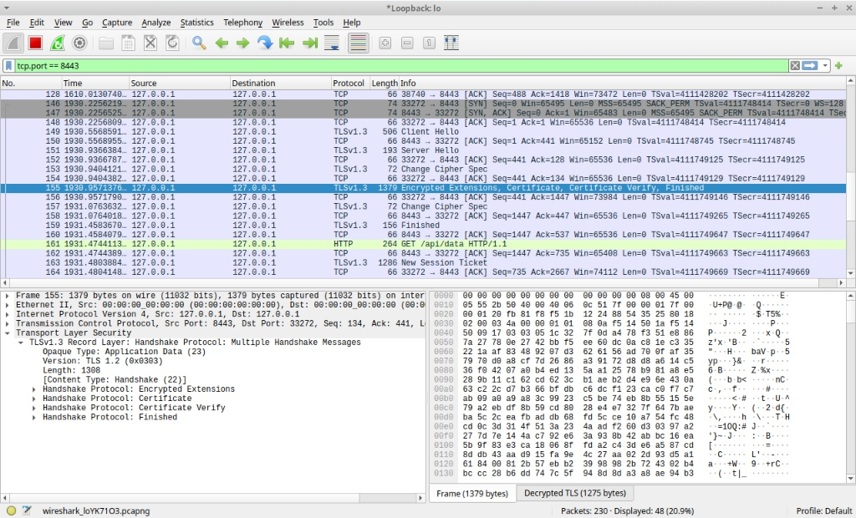
Task: Open the Analyze menu
Action: [156, 23]
